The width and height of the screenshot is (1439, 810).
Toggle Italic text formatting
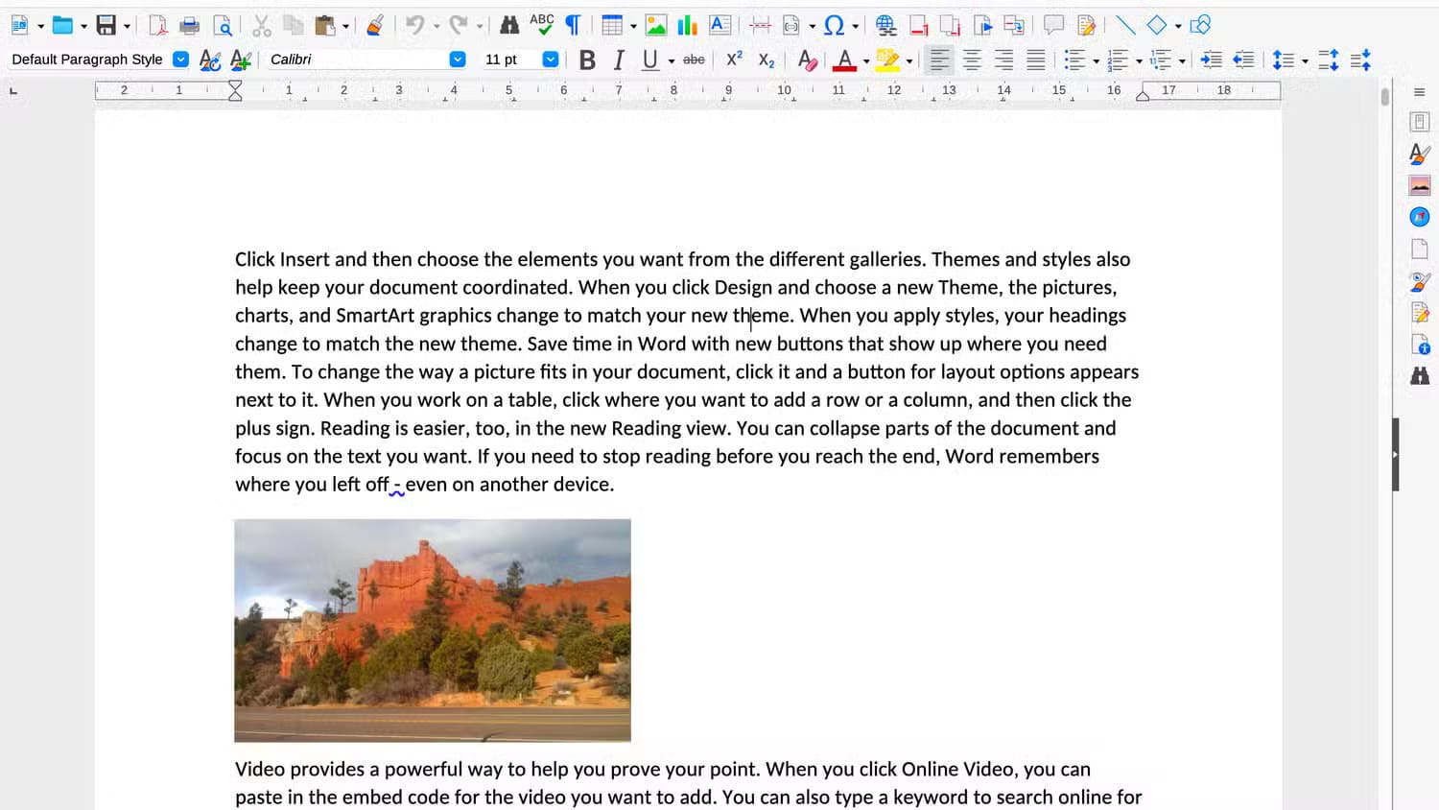click(x=619, y=60)
